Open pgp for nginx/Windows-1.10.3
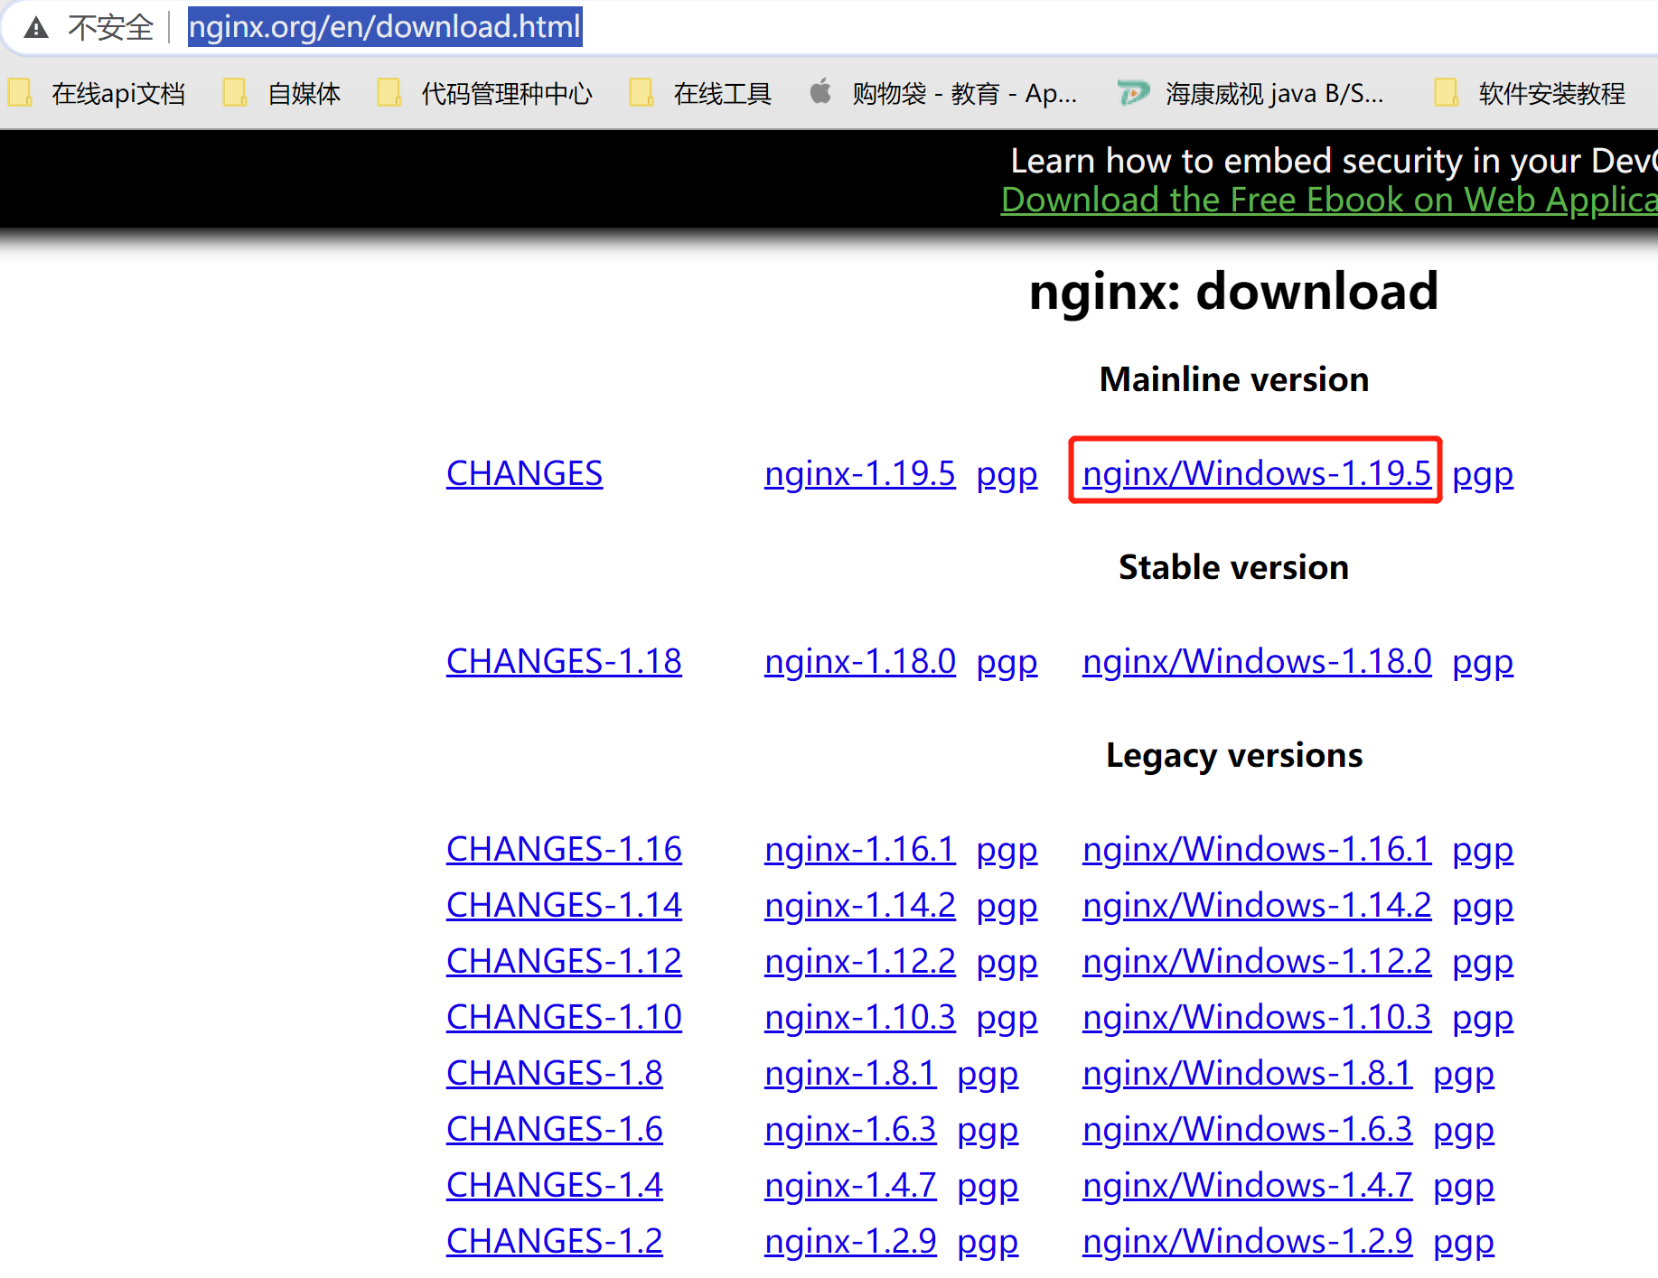The height and width of the screenshot is (1278, 1658). pos(1483,1020)
